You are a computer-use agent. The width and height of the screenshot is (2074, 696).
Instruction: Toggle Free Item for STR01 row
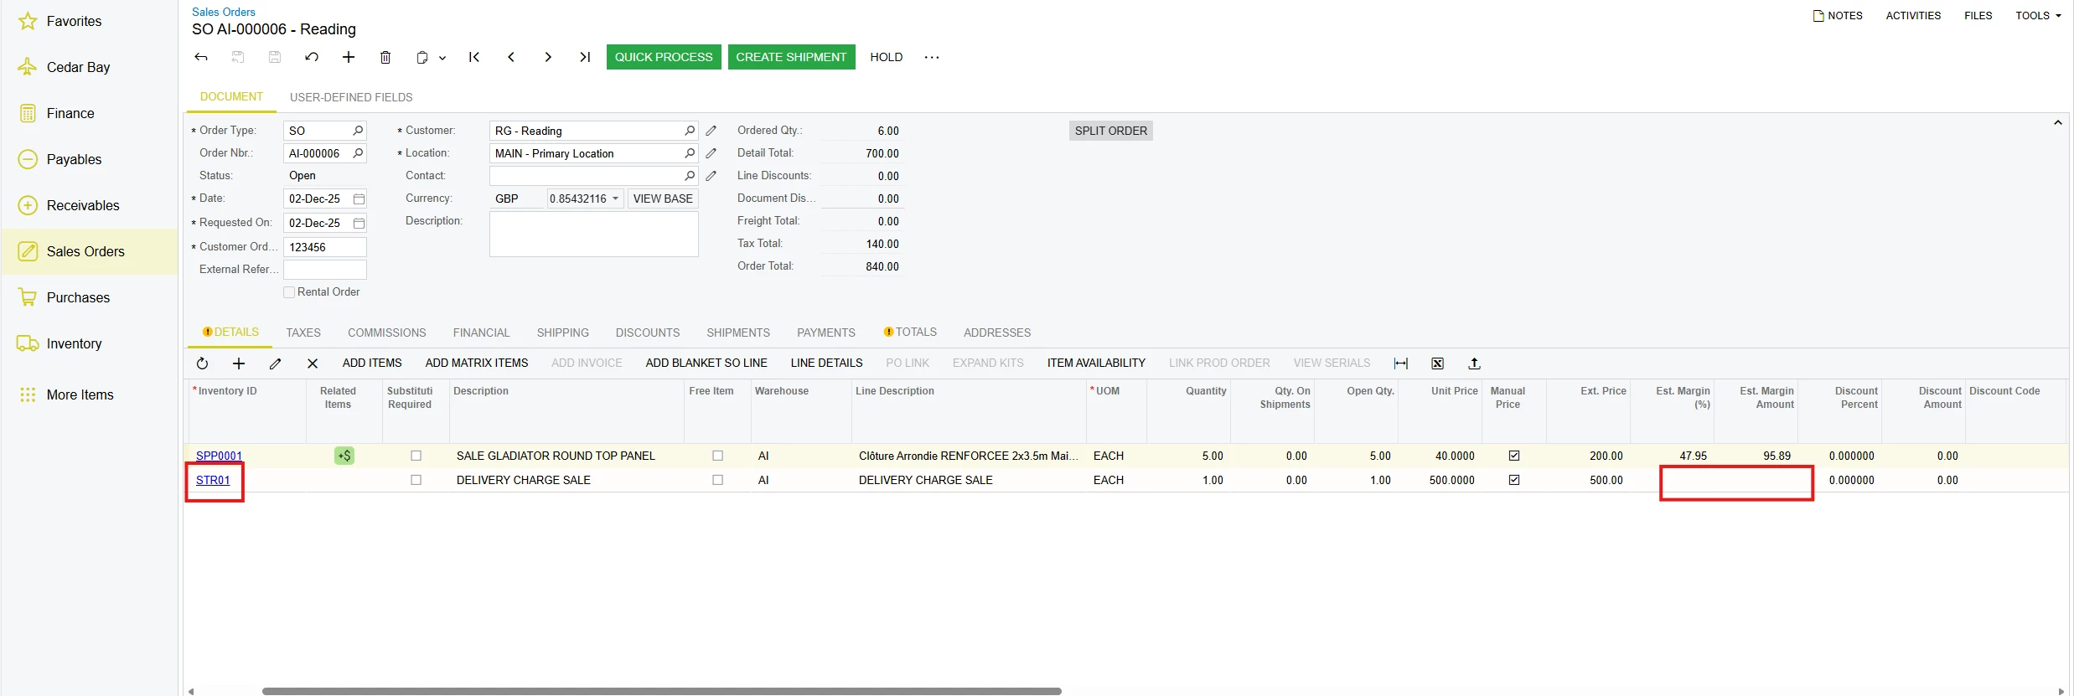(x=717, y=480)
